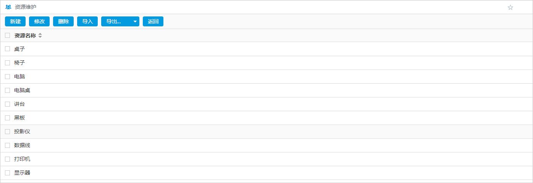533x183 pixels.
Task: Check the 打印机 row checkbox
Action: pyautogui.click(x=8, y=159)
